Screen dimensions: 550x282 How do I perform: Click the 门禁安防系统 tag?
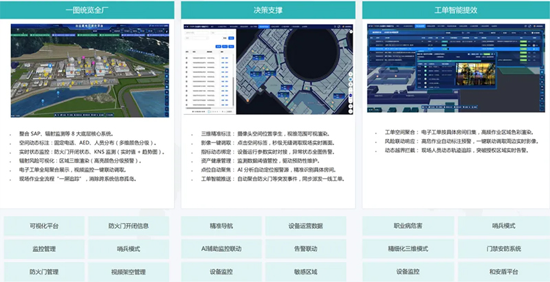pyautogui.click(x=504, y=249)
